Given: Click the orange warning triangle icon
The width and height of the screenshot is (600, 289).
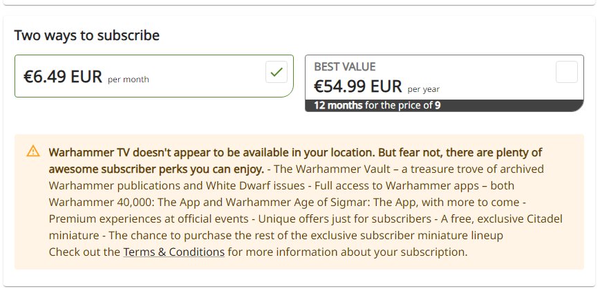Looking at the screenshot, I should [33, 151].
